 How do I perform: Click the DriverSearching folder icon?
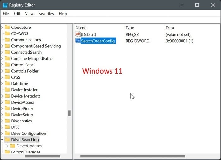(x=7, y=139)
